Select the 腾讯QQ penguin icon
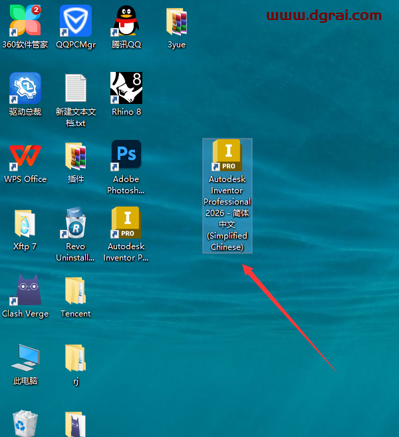The width and height of the screenshot is (399, 437). click(126, 21)
